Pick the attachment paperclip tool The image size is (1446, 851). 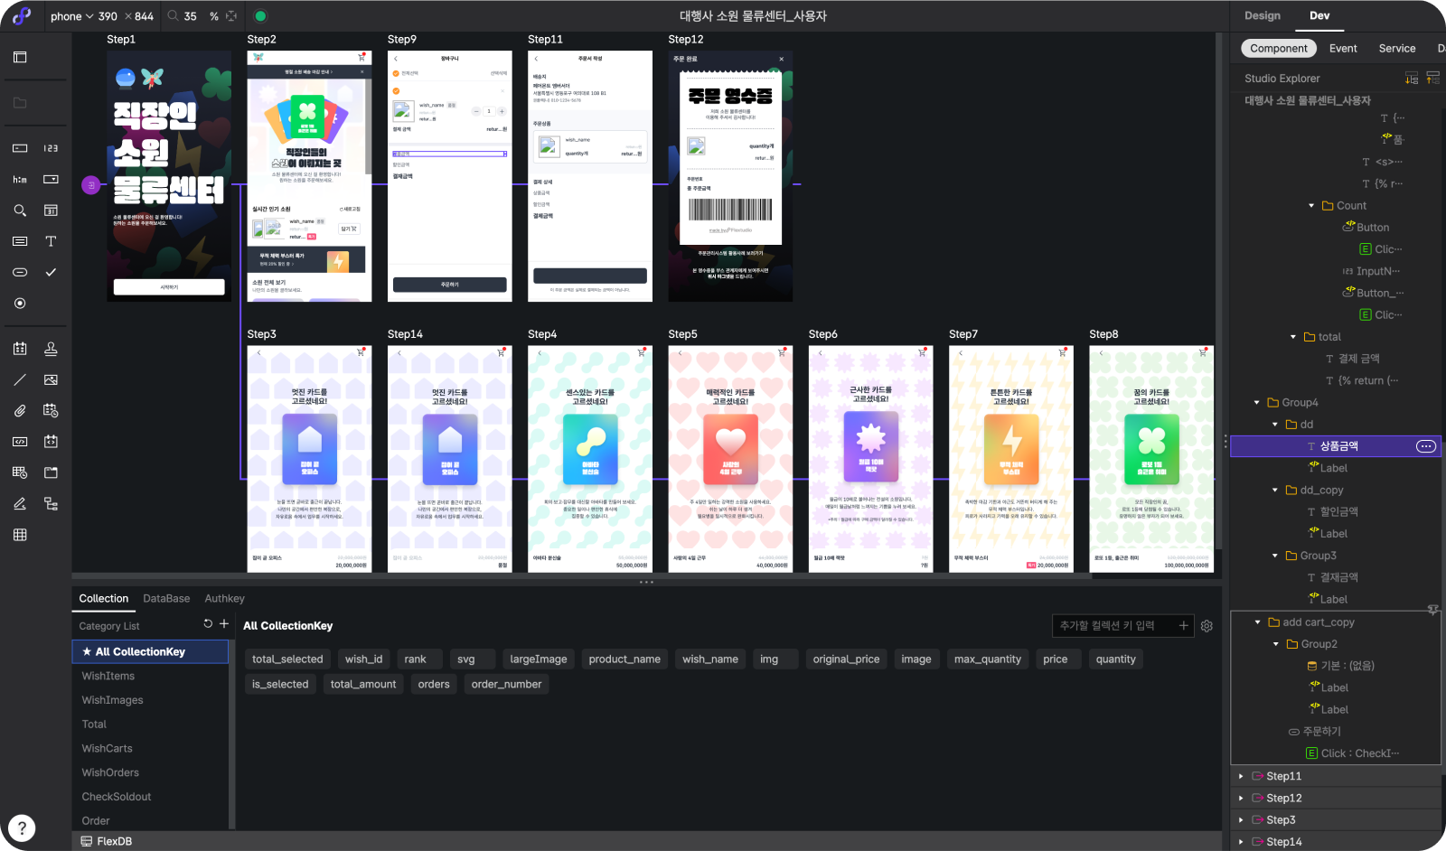pyautogui.click(x=20, y=411)
